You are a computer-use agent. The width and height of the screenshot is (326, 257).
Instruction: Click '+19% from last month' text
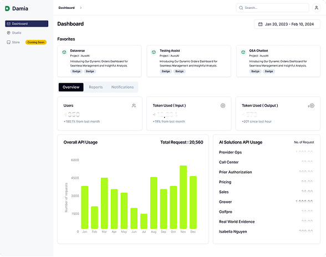[169, 121]
